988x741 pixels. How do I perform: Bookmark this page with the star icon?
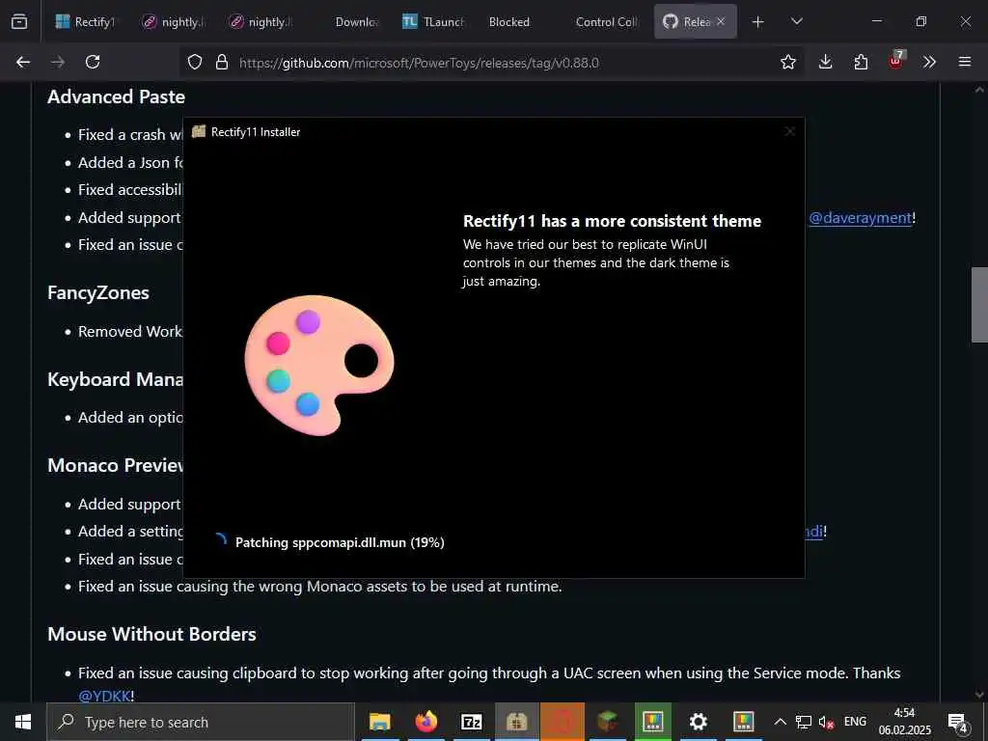[787, 62]
